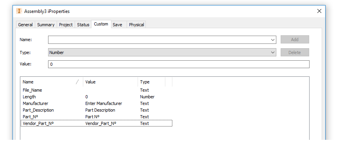Open the General tab
This screenshot has height=150, width=351.
pyautogui.click(x=25, y=25)
